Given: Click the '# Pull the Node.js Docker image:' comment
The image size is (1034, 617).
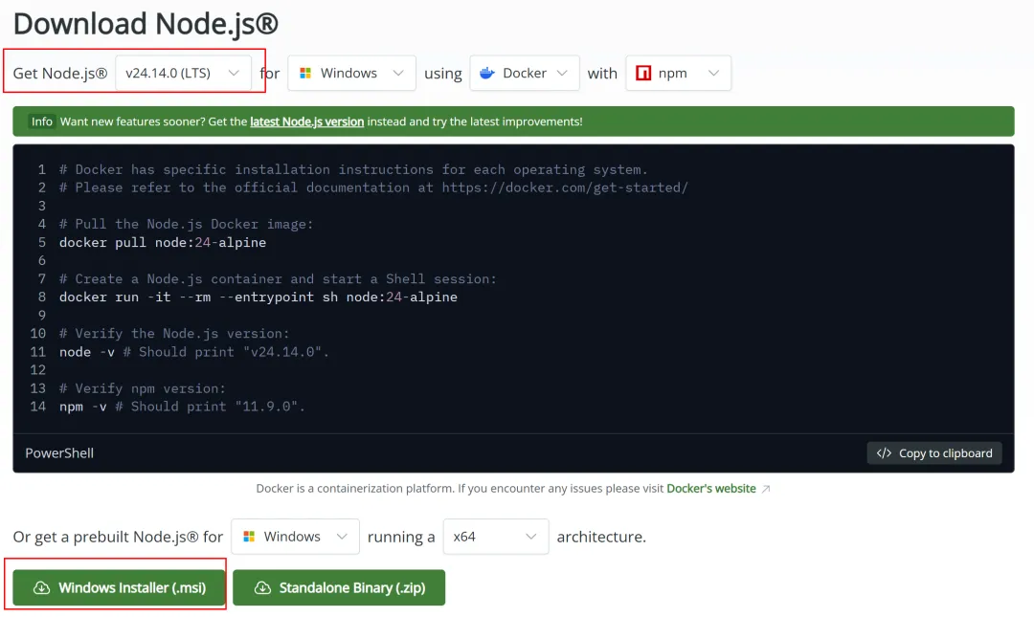Looking at the screenshot, I should click(187, 224).
